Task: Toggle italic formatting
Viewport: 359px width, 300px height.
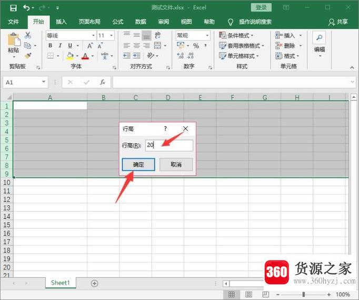Action: (x=60, y=46)
